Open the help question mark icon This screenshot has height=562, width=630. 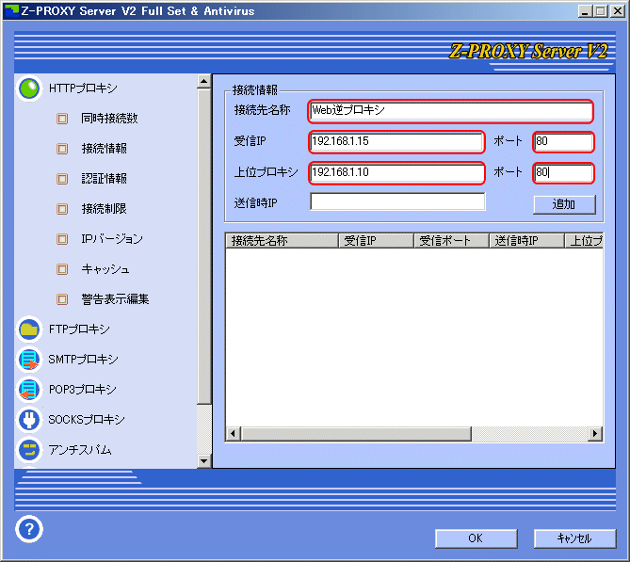[29, 529]
